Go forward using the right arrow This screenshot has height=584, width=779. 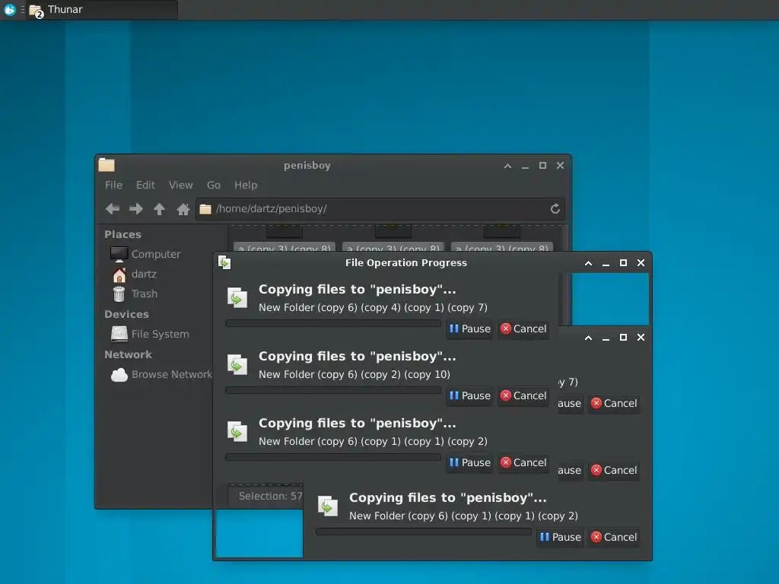135,209
